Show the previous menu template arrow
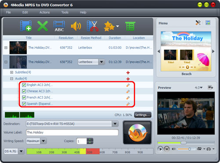The image size is (220, 163). click(x=159, y=51)
